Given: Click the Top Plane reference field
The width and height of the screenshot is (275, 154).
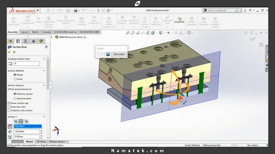Looking at the screenshot, I should click(x=27, y=126).
